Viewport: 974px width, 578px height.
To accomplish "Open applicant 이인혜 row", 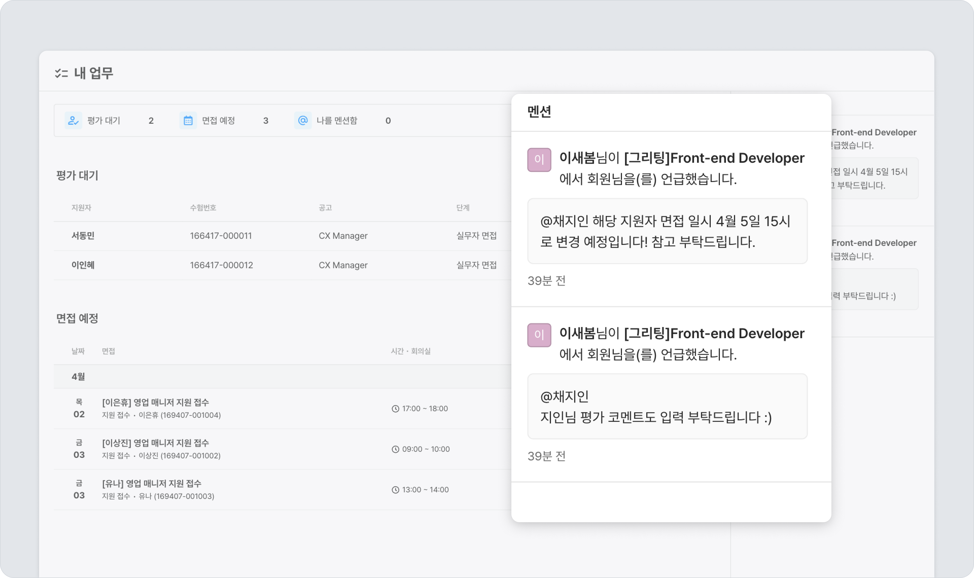I will tap(83, 265).
